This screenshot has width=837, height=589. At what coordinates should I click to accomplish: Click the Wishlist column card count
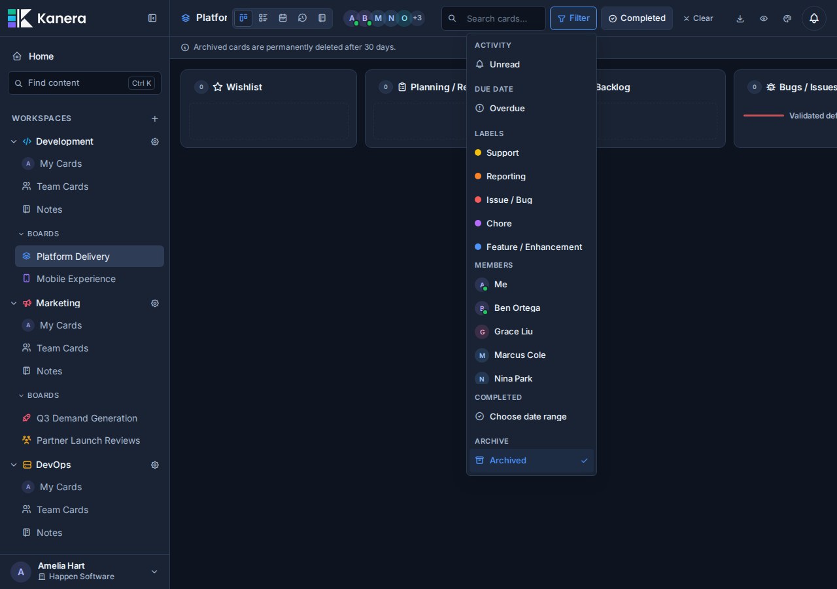click(201, 87)
